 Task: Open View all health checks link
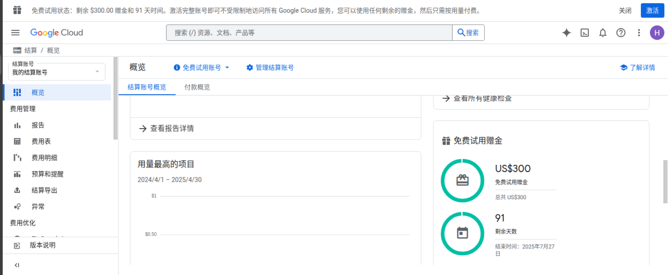(x=477, y=98)
